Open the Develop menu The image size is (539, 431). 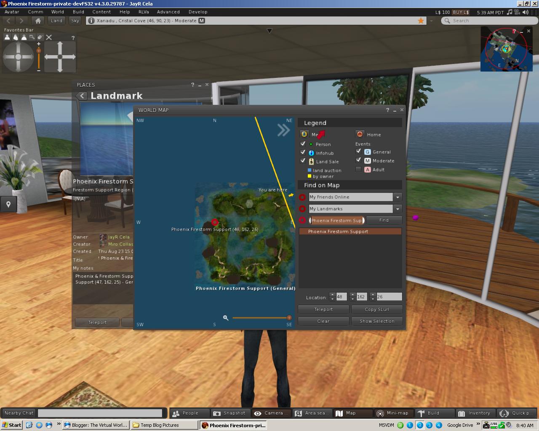click(x=198, y=12)
